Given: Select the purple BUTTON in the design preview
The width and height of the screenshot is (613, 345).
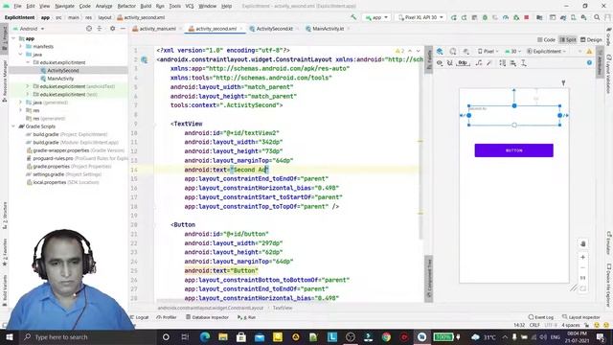Looking at the screenshot, I should (513, 150).
